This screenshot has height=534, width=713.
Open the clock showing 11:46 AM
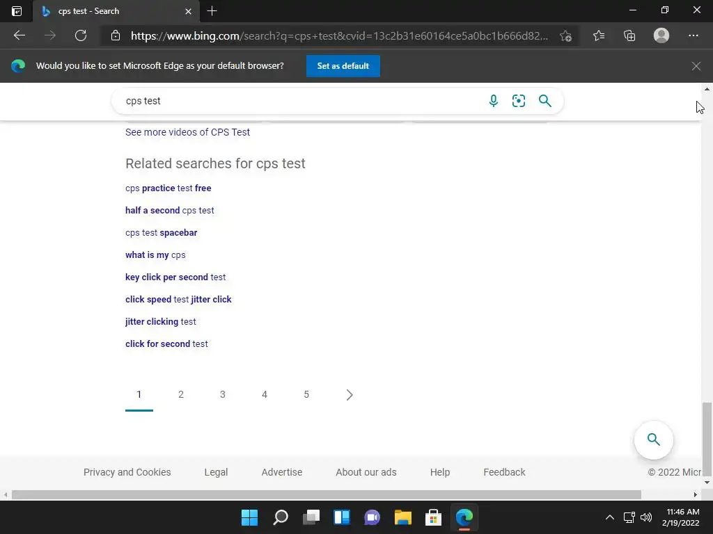(x=681, y=517)
